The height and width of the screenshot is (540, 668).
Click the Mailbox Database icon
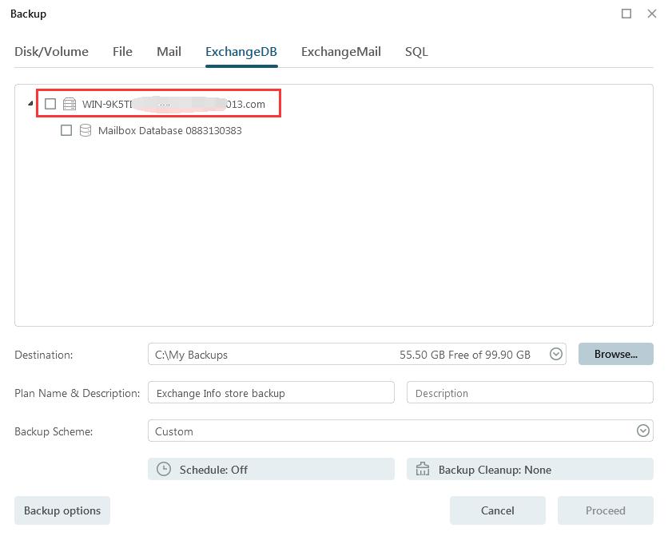pos(85,130)
